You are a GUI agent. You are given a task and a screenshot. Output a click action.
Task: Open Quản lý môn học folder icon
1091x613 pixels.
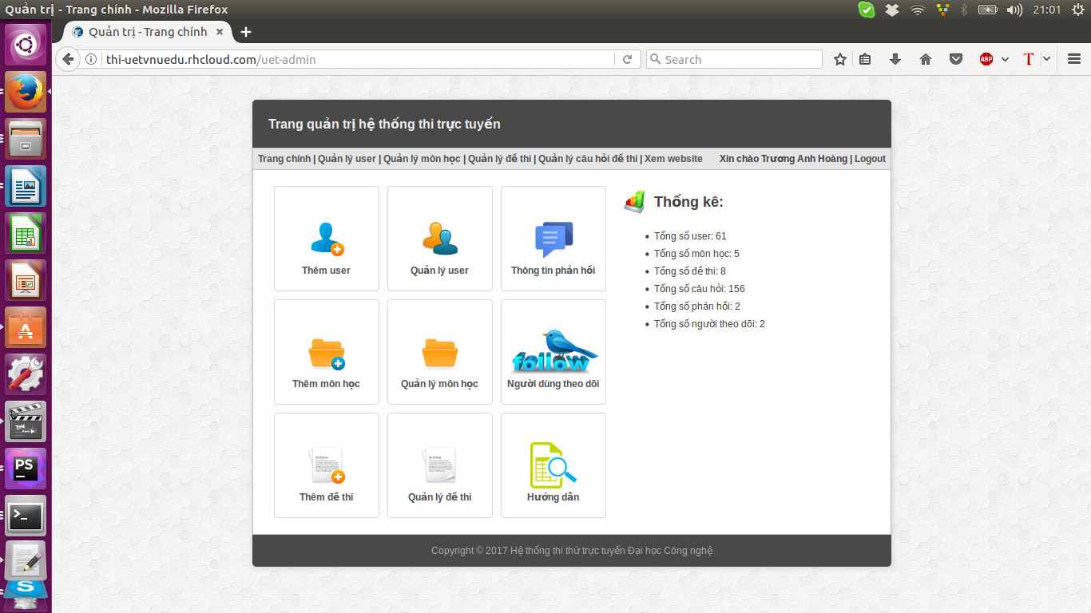(440, 352)
